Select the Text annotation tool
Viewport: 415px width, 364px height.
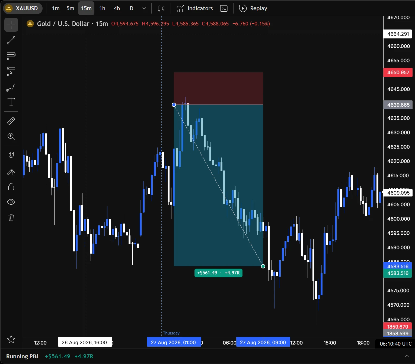click(11, 102)
